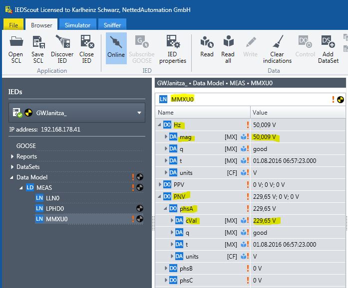
Task: Click the Open SCL folder icon
Action: [x=16, y=41]
